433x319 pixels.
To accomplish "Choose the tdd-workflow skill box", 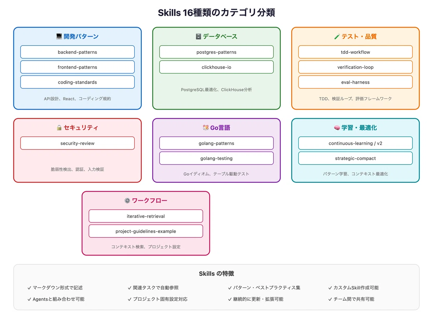I will [355, 52].
